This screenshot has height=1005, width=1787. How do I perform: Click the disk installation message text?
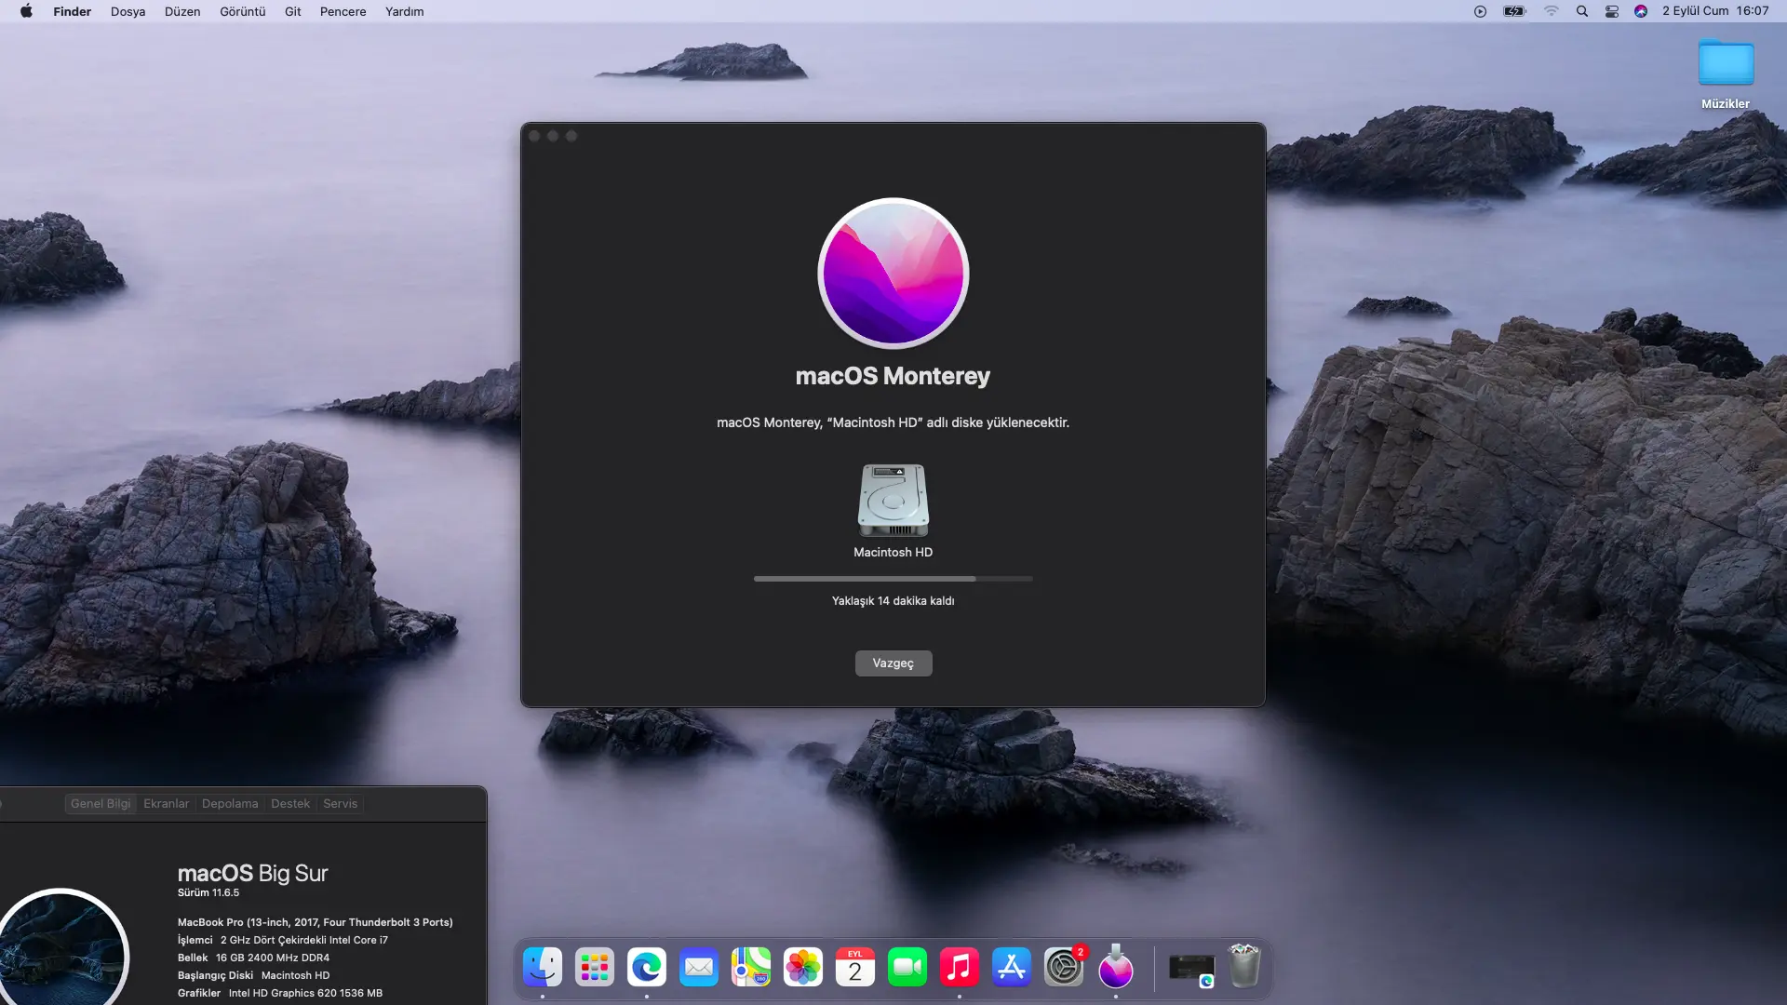coord(893,422)
